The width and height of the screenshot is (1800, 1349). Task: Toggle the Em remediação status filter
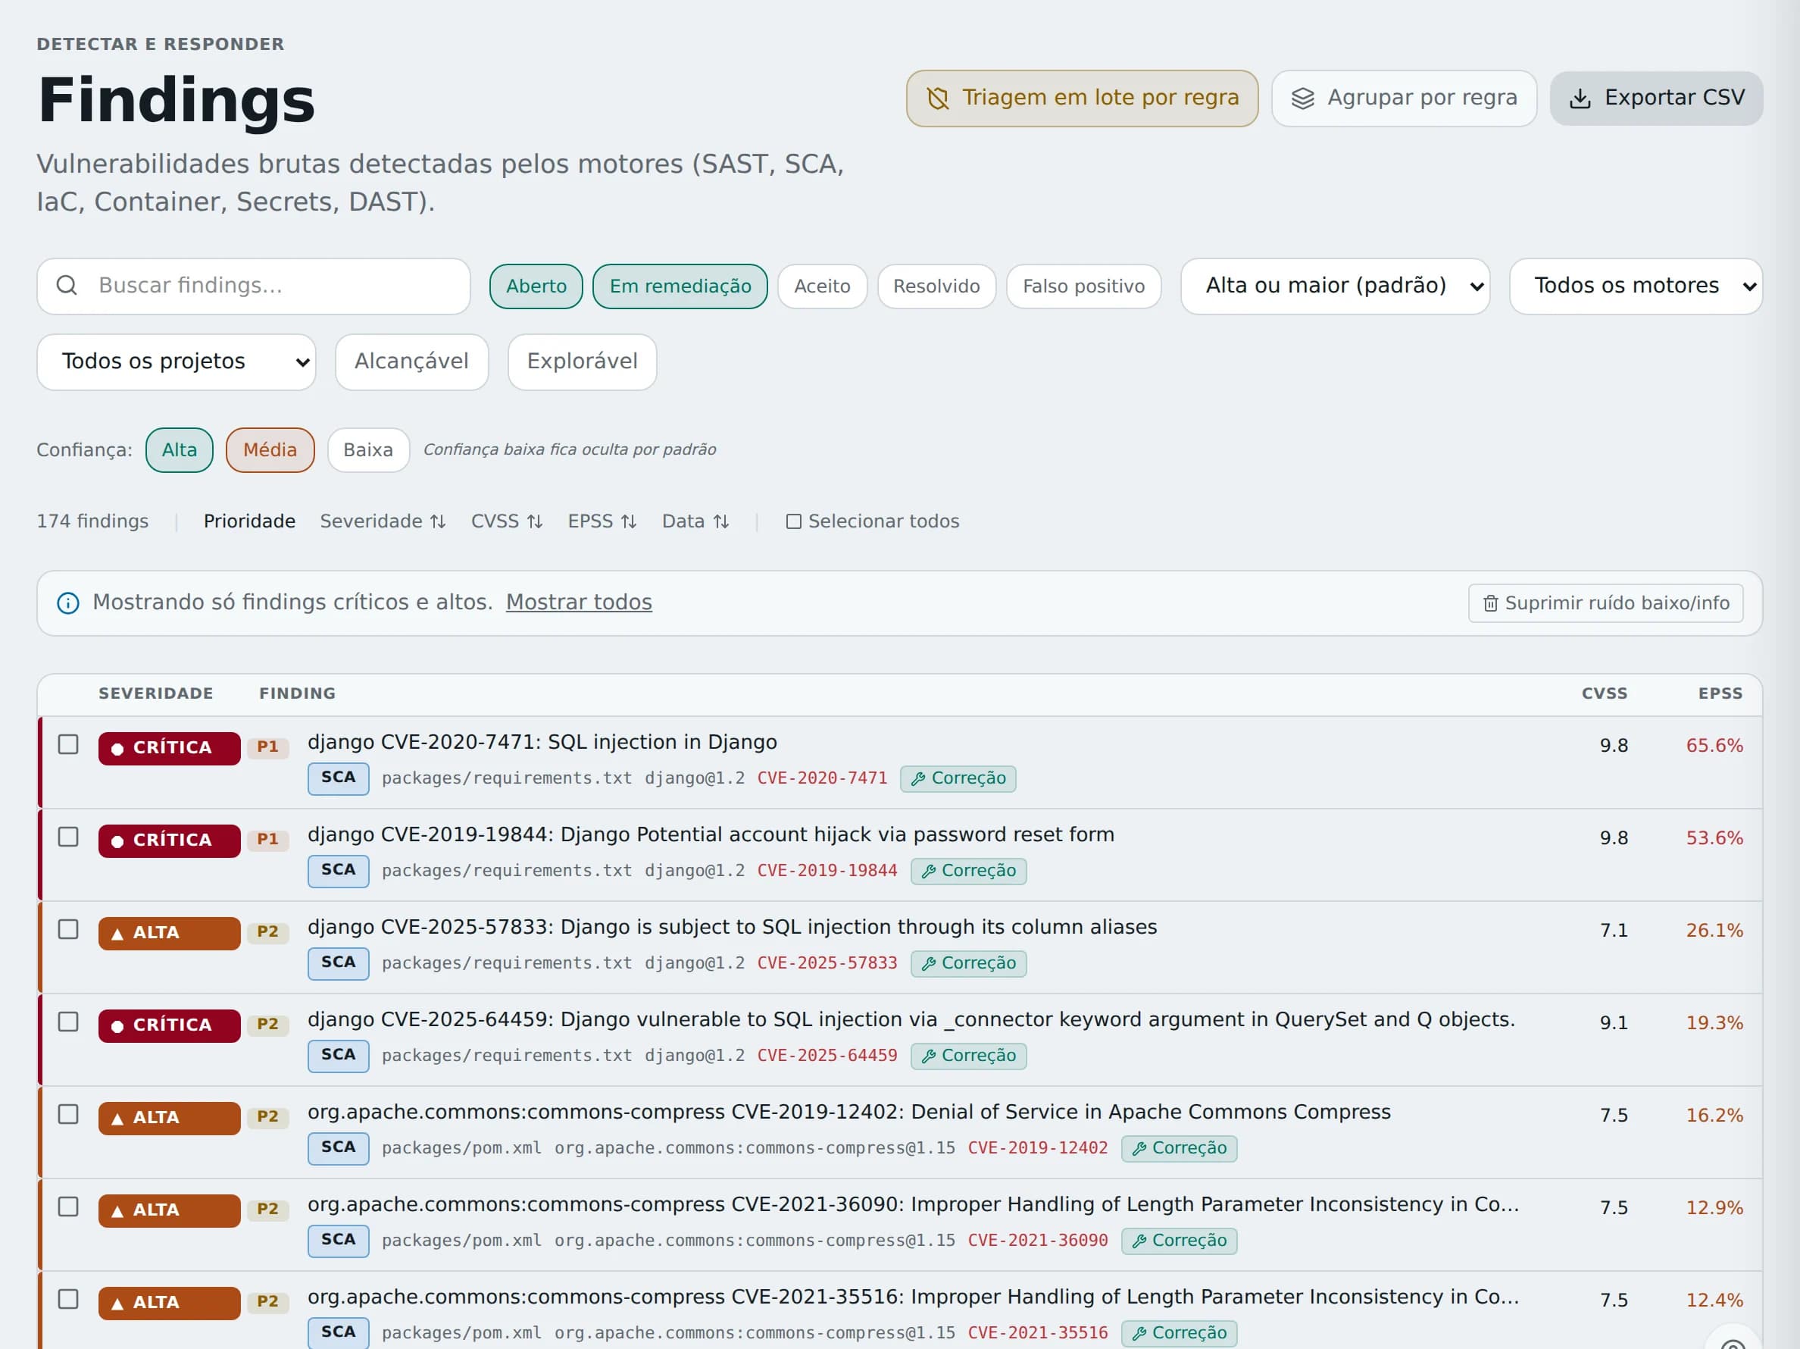pyautogui.click(x=680, y=286)
